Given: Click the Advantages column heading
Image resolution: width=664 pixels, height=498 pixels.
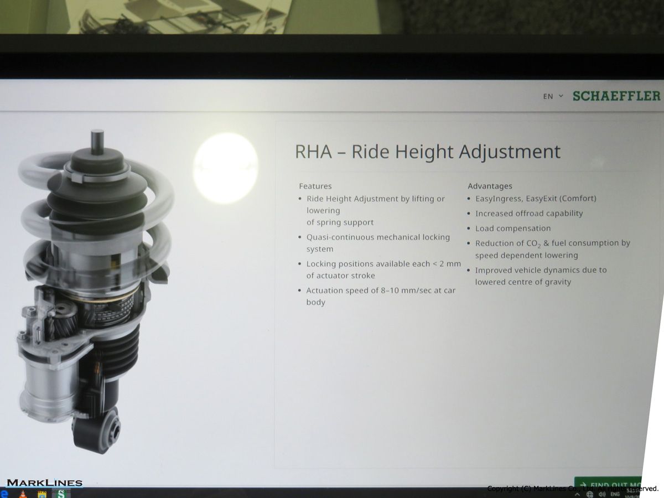Looking at the screenshot, I should click(x=490, y=186).
